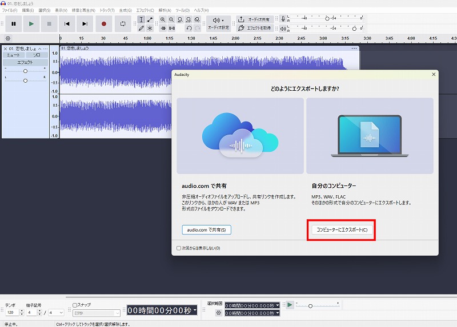Screen dimensions: 457x327
Task: Toggle the ミュート button on the track
Action: 13,55
